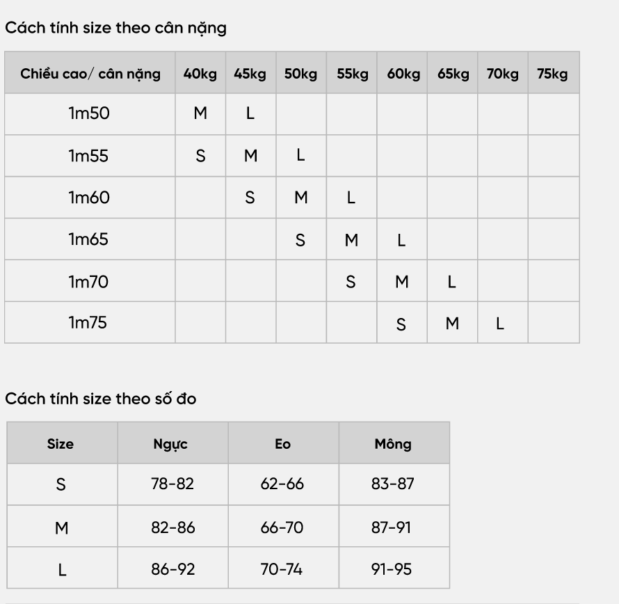Click size L in the 1m55 row
This screenshot has width=619, height=604.
tap(301, 155)
